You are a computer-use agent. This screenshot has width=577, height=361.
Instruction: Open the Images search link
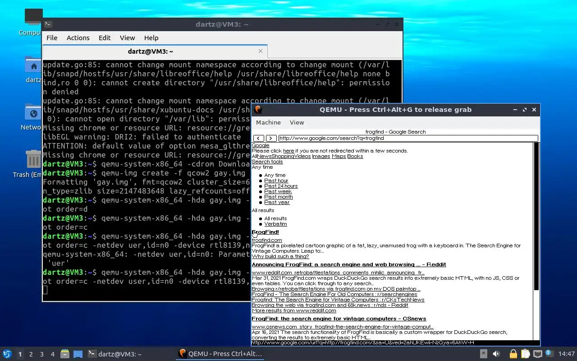[321, 156]
